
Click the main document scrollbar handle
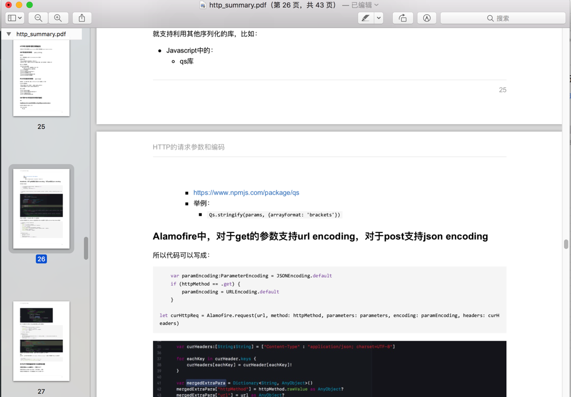click(566, 244)
